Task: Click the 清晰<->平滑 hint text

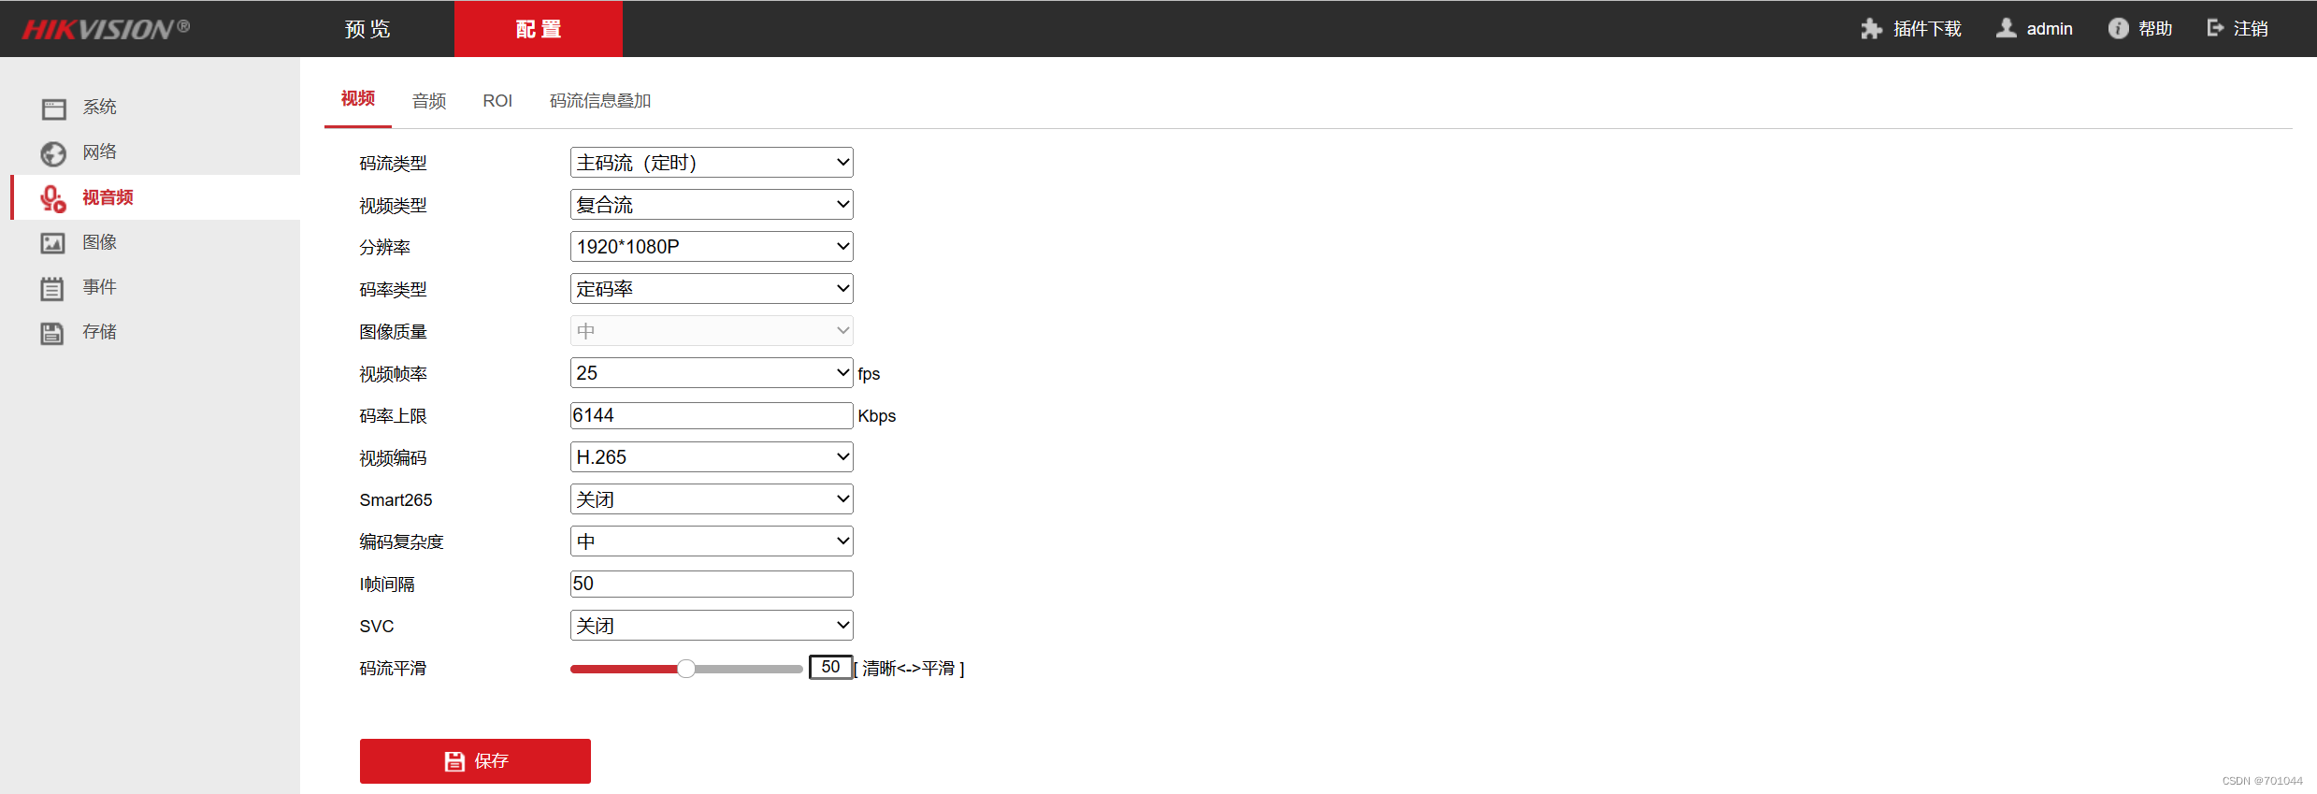Action: (909, 669)
